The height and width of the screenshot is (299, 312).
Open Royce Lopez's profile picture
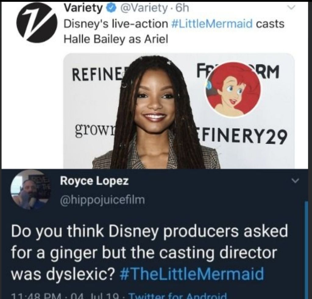(x=29, y=190)
